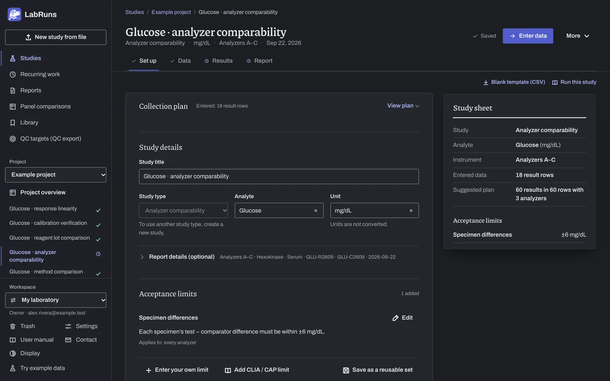610x381 pixels.
Task: Click the clock status icon beside analyzer comparability
Action: click(98, 254)
